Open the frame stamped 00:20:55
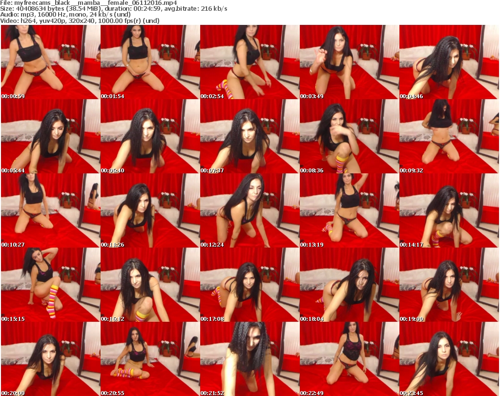The width and height of the screenshot is (500, 396). tap(150, 359)
